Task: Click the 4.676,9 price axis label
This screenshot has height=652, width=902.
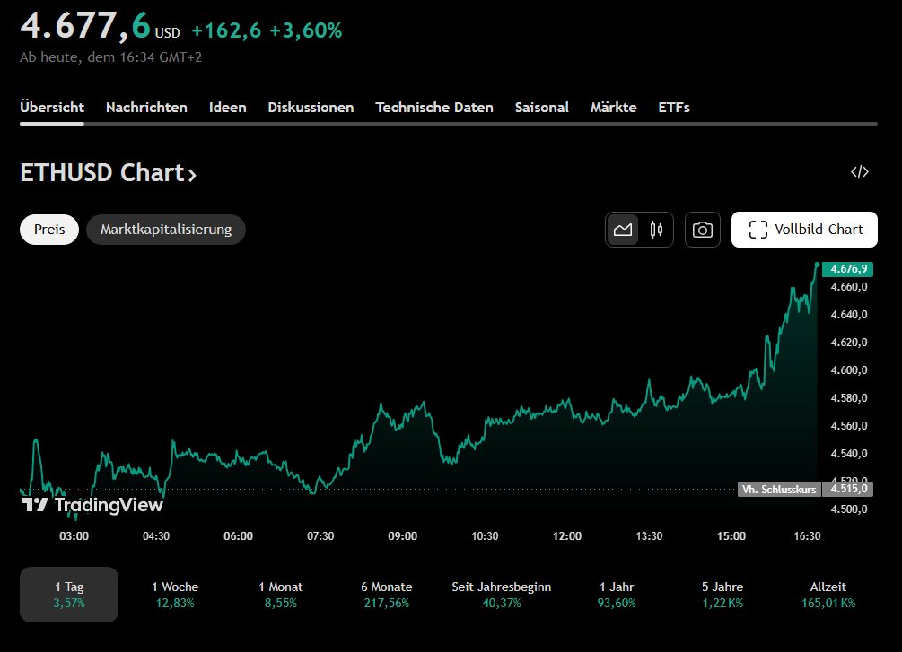Action: [x=846, y=268]
